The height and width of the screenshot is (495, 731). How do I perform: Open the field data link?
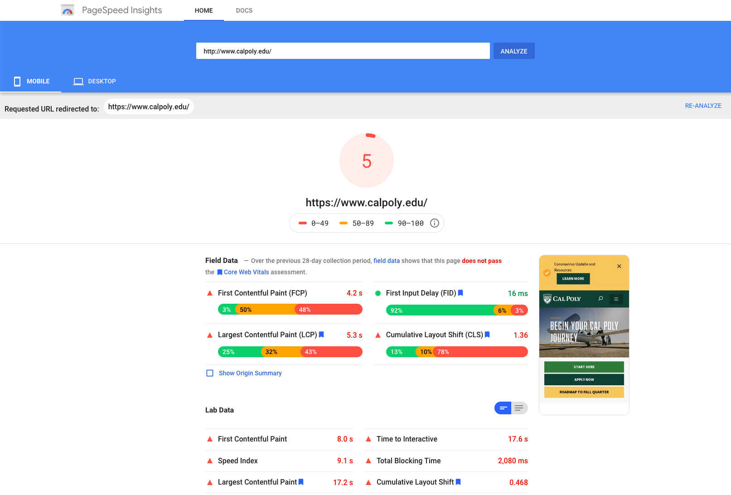pyautogui.click(x=387, y=261)
